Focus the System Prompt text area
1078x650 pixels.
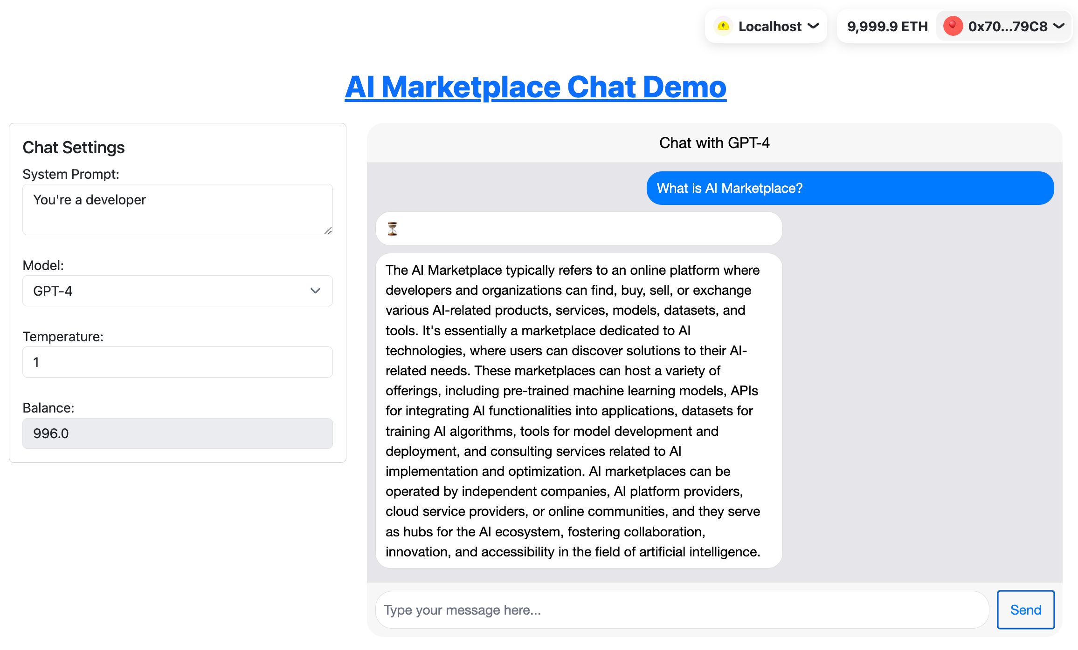178,210
